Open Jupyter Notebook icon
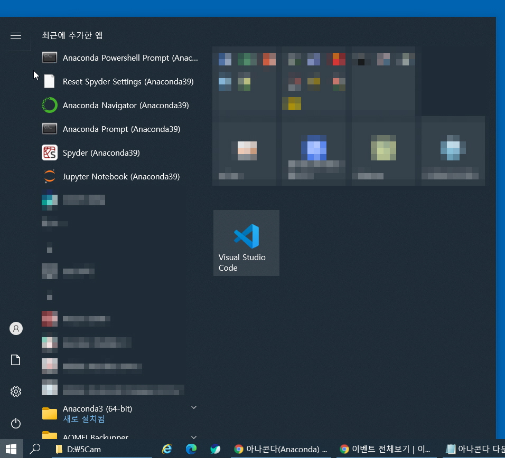The width and height of the screenshot is (505, 458). [50, 176]
